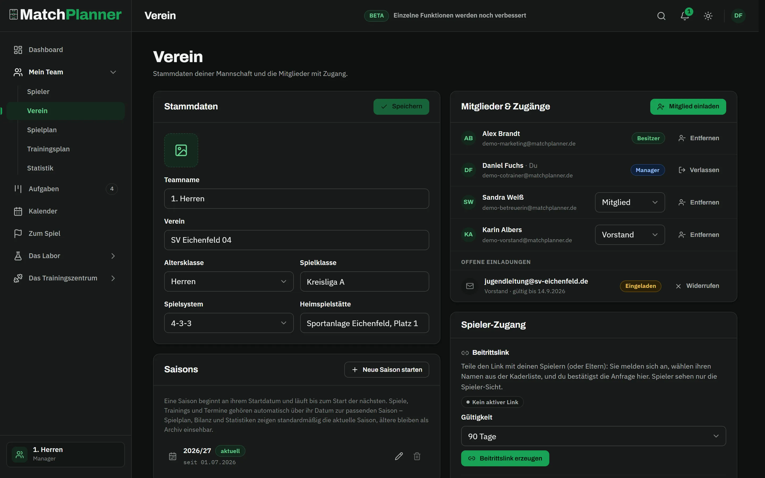
Task: Click the link icon next to Beitrittslink
Action: point(465,353)
